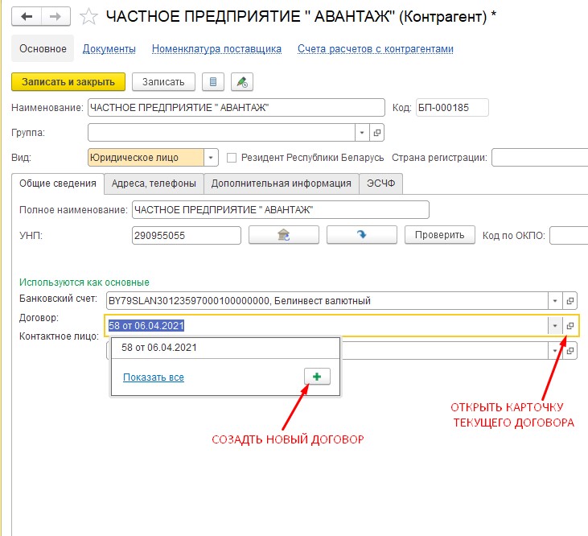Expand the Банковский счет dropdown arrow
The height and width of the screenshot is (536, 588).
click(x=555, y=301)
